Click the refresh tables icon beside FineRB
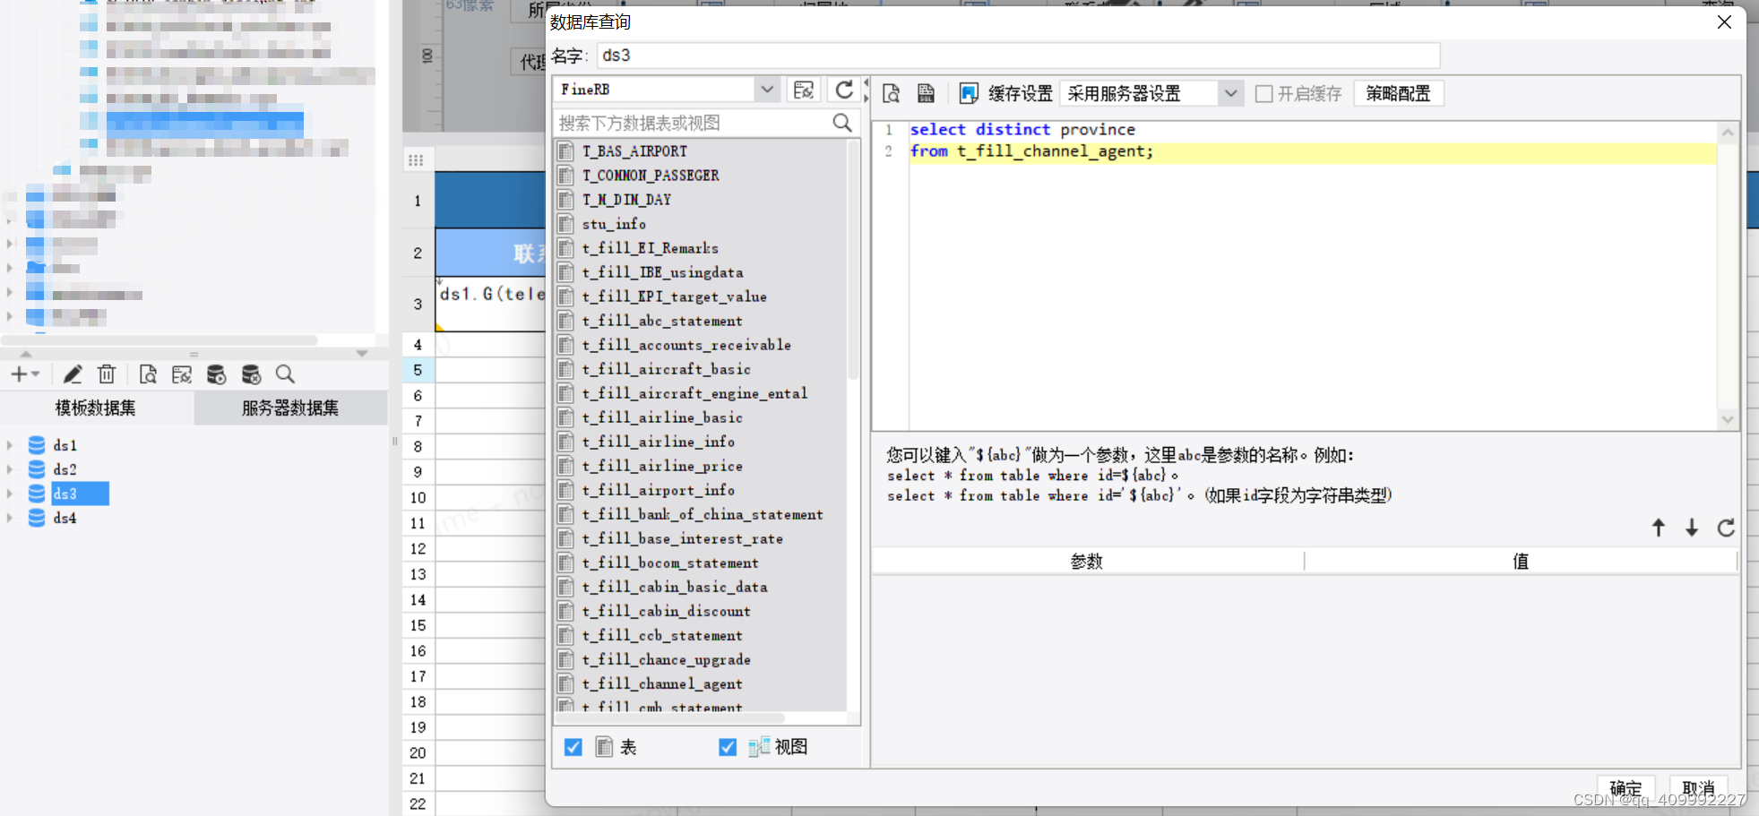The image size is (1759, 816). point(844,90)
